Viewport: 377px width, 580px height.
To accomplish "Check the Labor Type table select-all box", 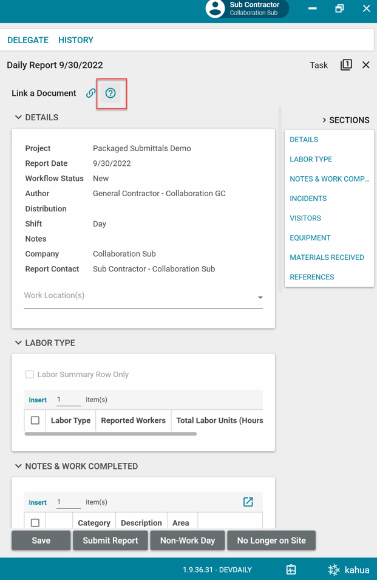I will [x=35, y=420].
